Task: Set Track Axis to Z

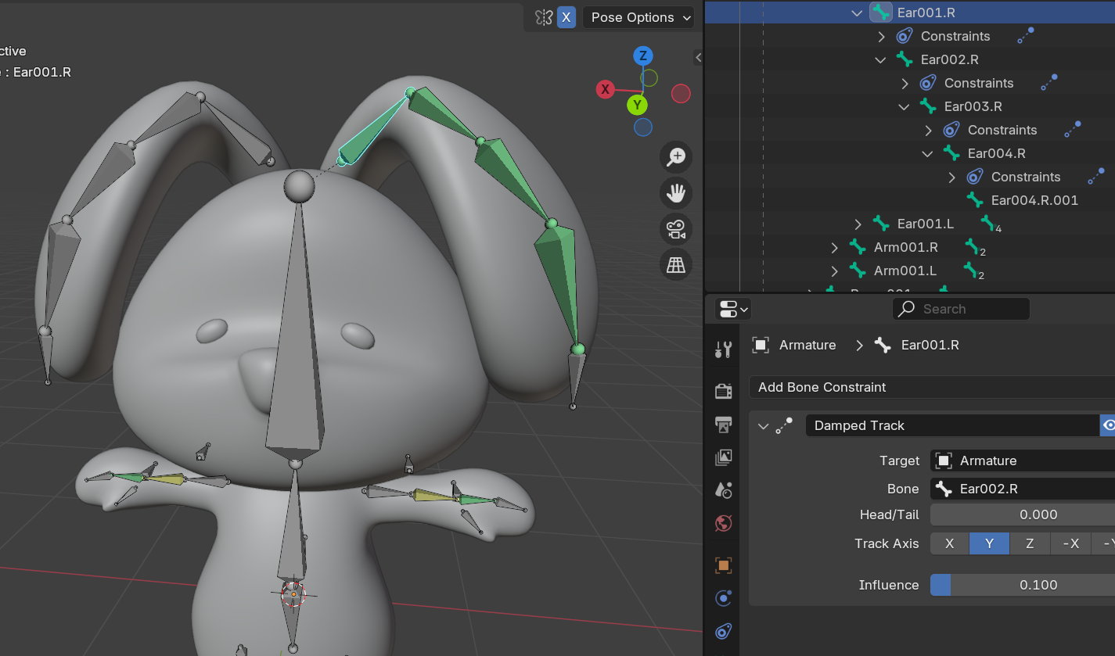Action: pyautogui.click(x=1029, y=543)
